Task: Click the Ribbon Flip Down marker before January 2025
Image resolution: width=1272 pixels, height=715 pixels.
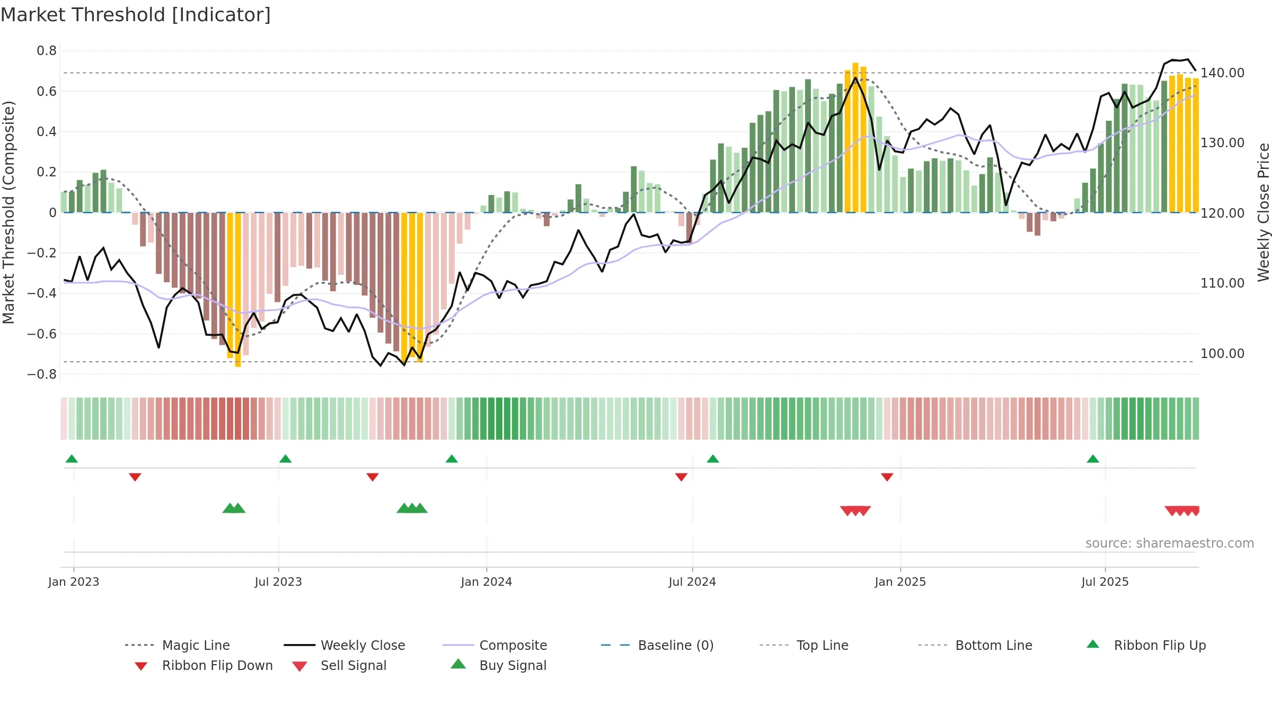Action: click(x=887, y=477)
